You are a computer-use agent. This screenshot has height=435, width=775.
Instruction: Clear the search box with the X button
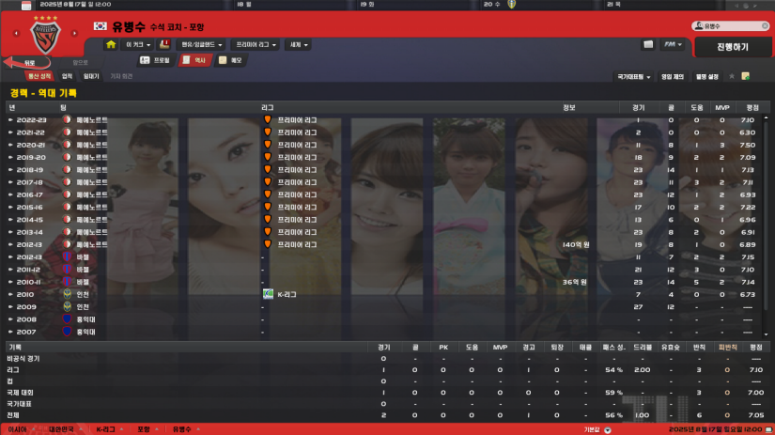click(x=765, y=25)
